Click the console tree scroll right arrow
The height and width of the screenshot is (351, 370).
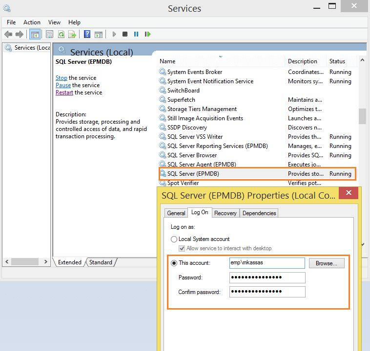point(46,262)
